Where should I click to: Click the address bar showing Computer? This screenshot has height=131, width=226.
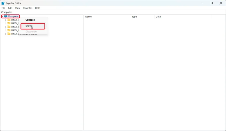[x=113, y=12]
